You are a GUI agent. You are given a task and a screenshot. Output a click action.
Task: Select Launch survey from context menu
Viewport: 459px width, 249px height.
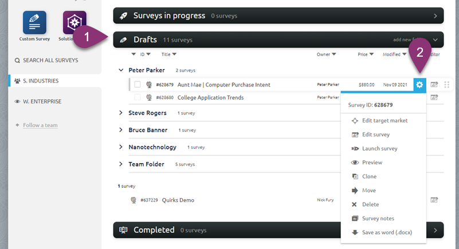click(379, 148)
